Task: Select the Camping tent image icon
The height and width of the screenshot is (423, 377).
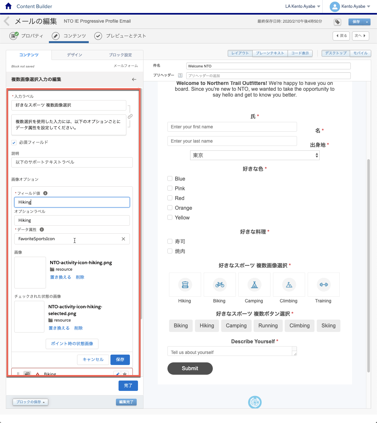Action: [x=254, y=285]
